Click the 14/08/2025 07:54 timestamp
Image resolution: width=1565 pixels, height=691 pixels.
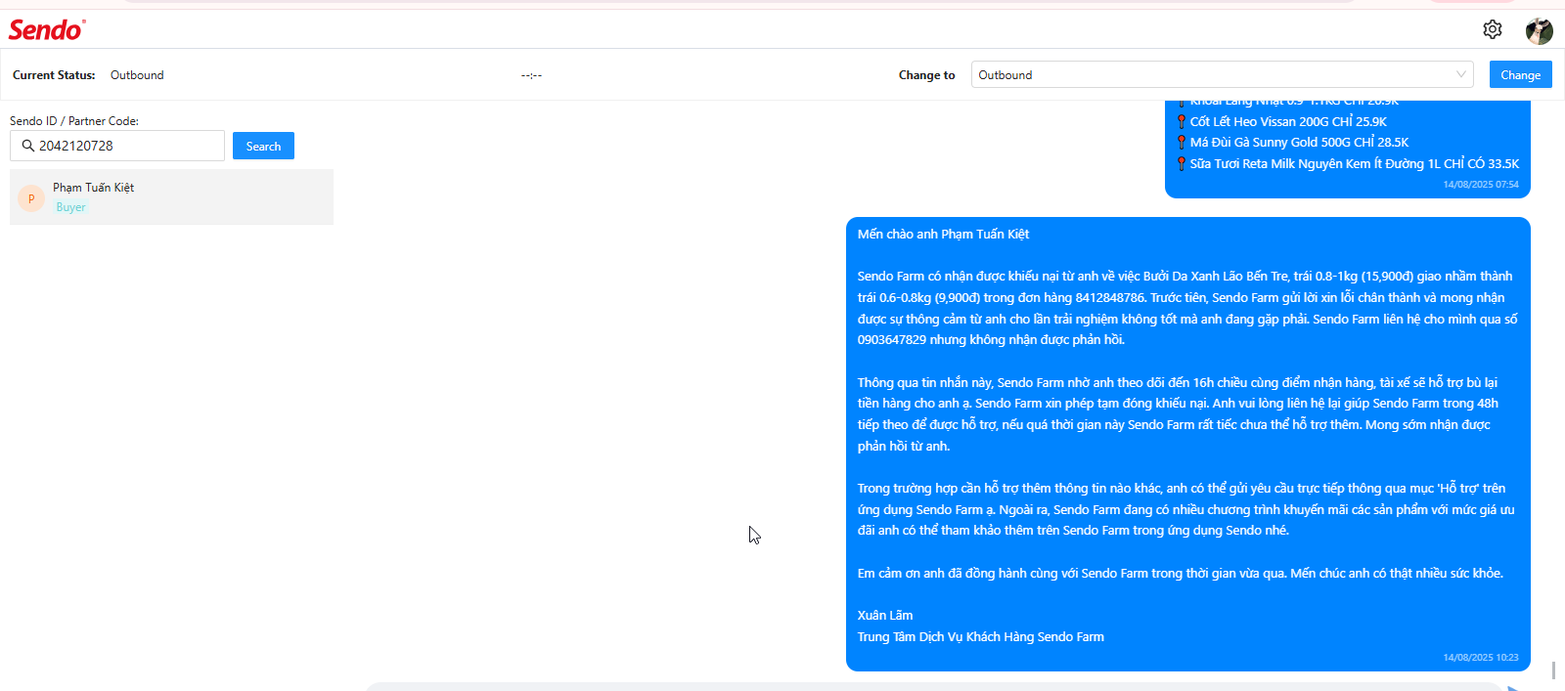(1481, 185)
